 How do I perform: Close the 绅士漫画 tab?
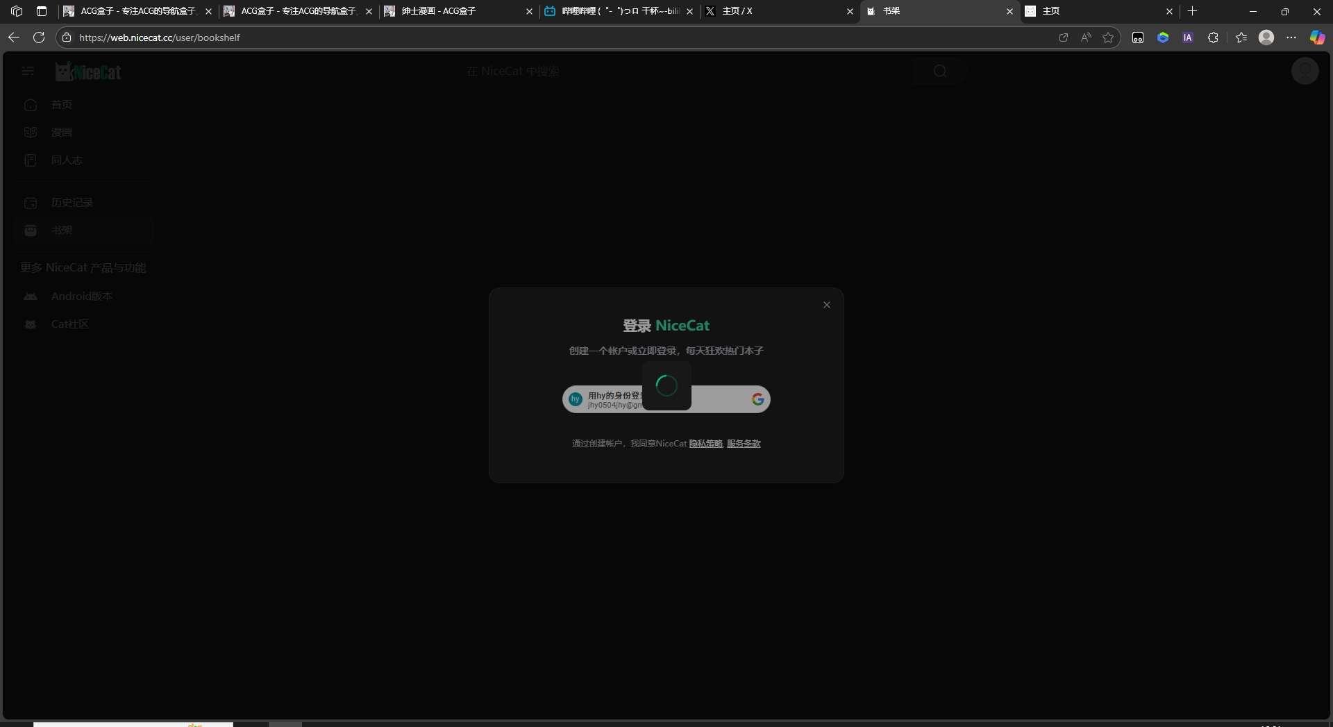pyautogui.click(x=529, y=11)
